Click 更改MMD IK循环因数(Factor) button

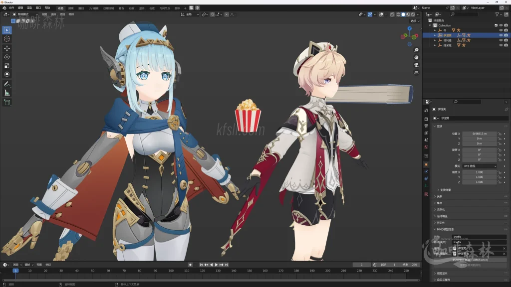[x=470, y=260]
